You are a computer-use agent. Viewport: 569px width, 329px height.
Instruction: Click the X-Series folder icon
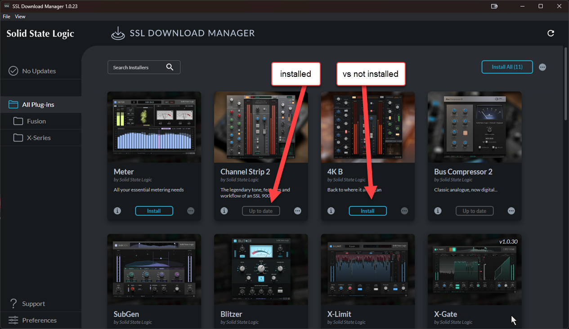[18, 138]
